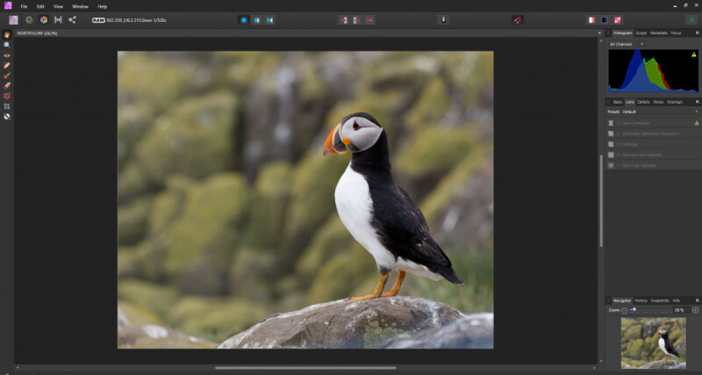Switch to the Tones tab
702x375 pixels.
pos(658,102)
